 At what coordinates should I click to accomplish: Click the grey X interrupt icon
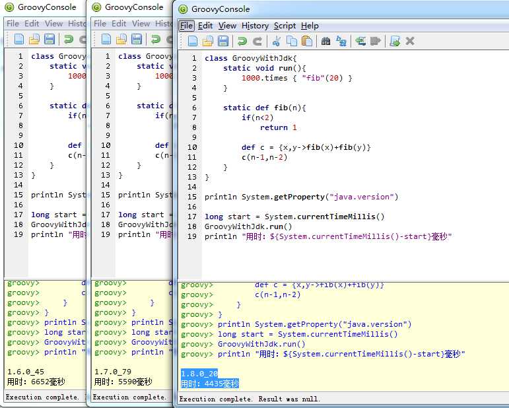click(x=410, y=41)
